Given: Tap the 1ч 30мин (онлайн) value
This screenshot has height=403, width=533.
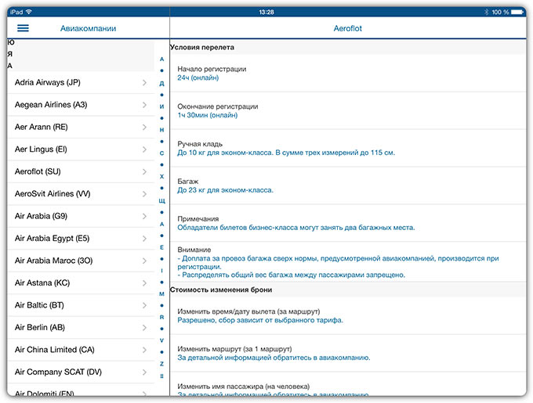Looking at the screenshot, I should [208, 115].
